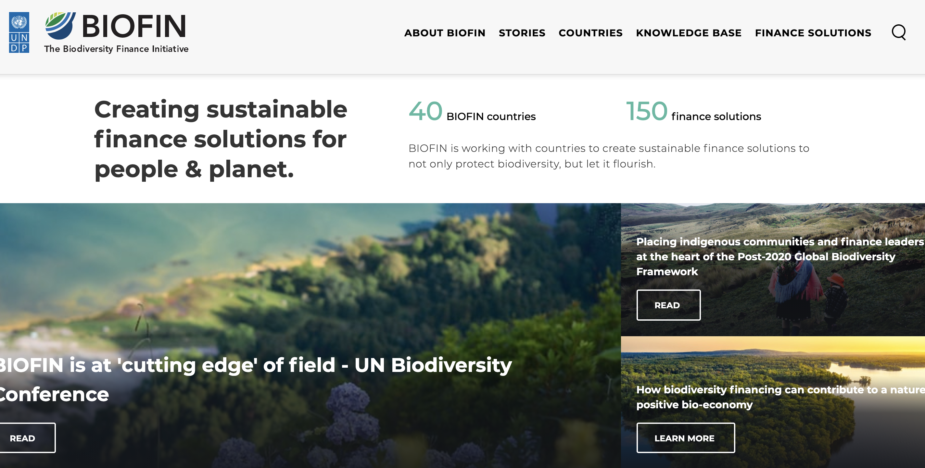Open the search magnifier icon
925x468 pixels.
pos(898,32)
